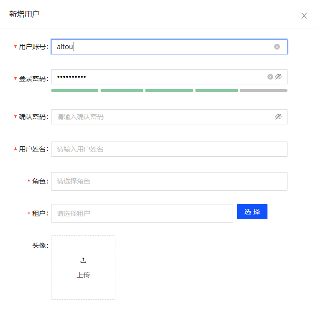
Task: Click the 新增用户 dialog title
Action: [24, 14]
